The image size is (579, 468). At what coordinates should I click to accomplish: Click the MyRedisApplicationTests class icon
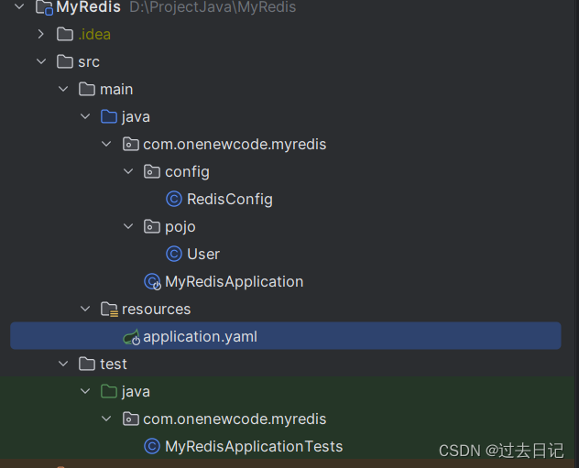pyautogui.click(x=152, y=446)
